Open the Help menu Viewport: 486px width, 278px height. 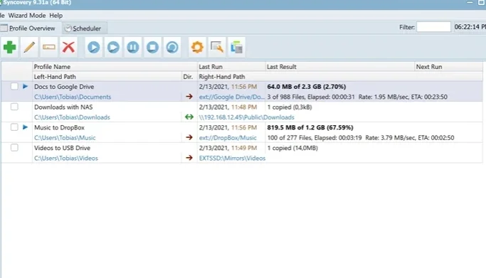point(56,15)
